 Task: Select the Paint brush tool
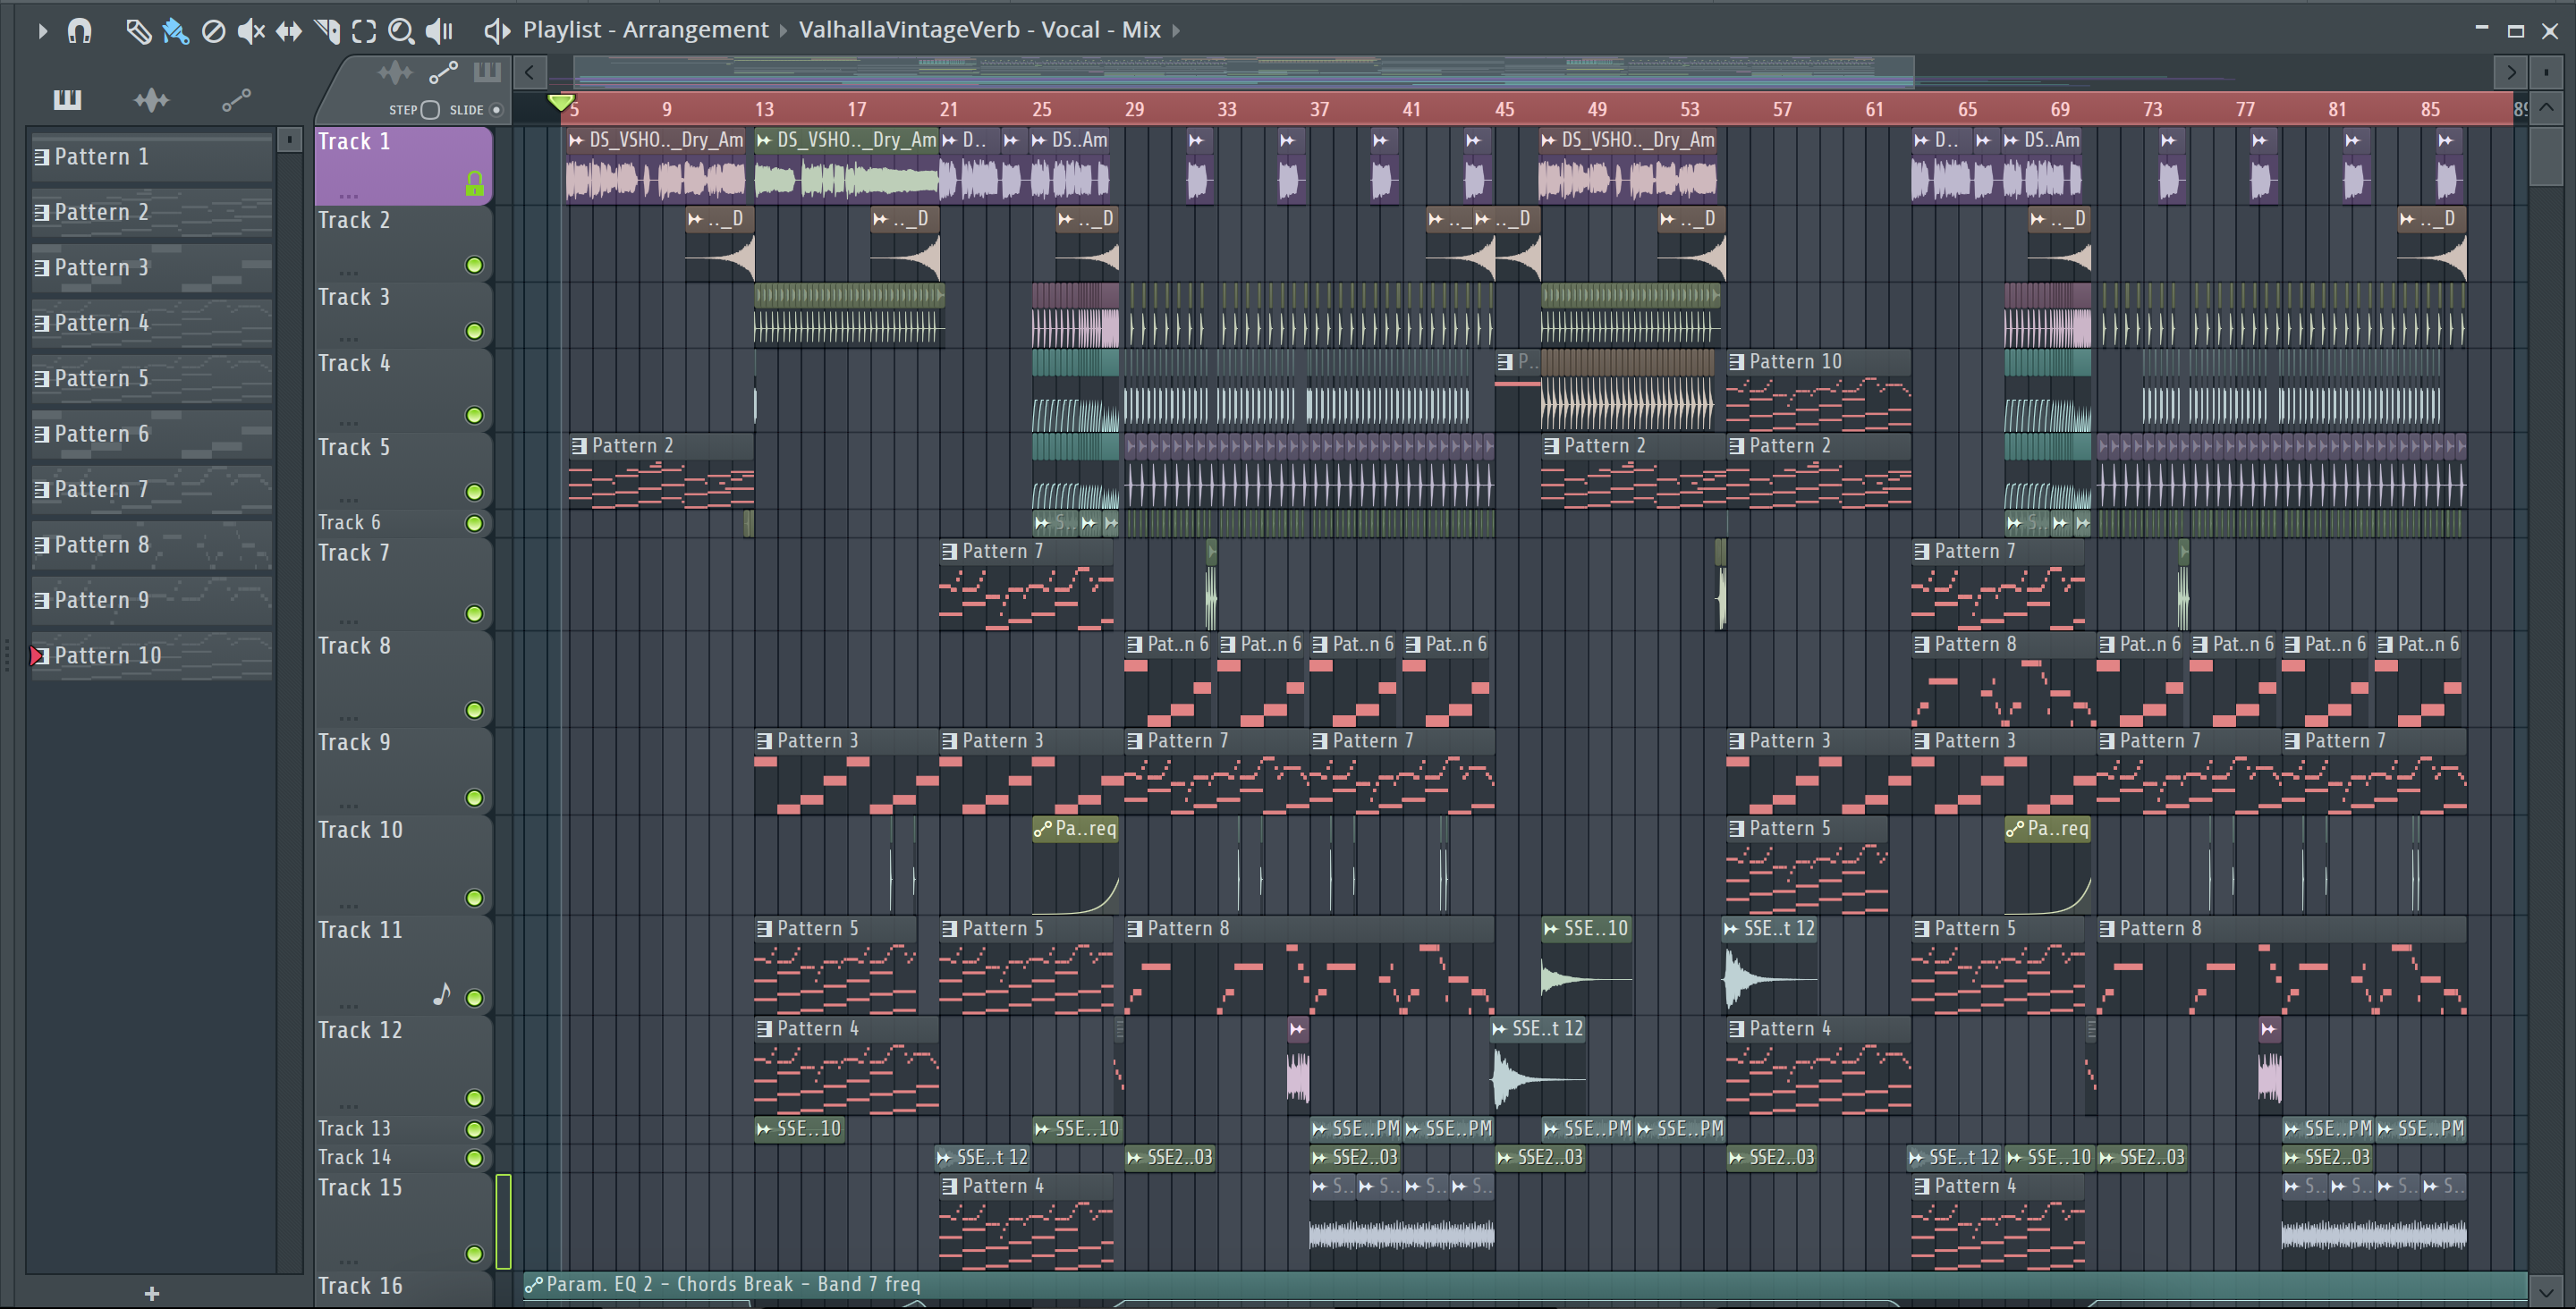(x=175, y=31)
